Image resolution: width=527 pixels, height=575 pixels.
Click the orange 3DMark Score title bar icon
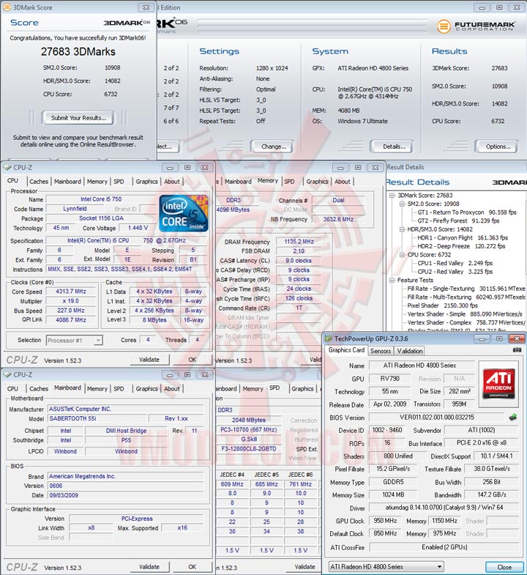pyautogui.click(x=7, y=7)
